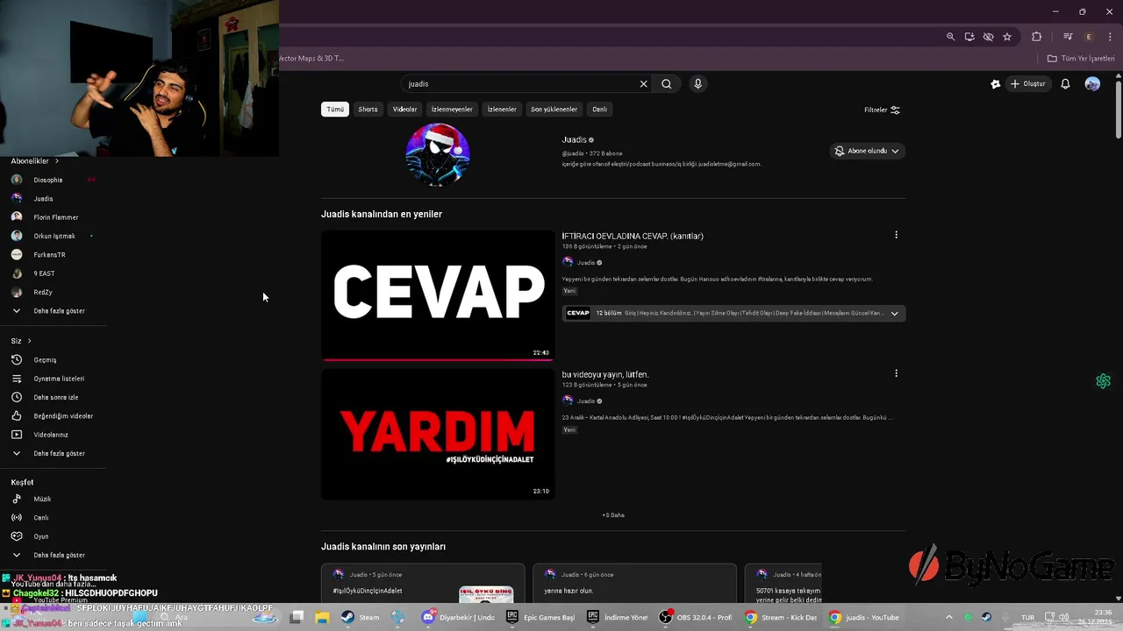Open Geçmiş history icon
This screenshot has height=631, width=1123.
(x=16, y=360)
